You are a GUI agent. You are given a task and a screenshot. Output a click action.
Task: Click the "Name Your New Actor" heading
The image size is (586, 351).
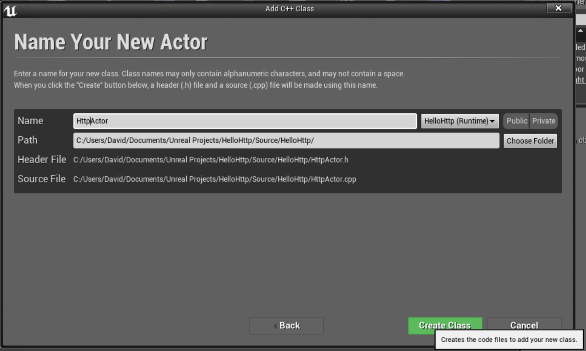point(111,42)
